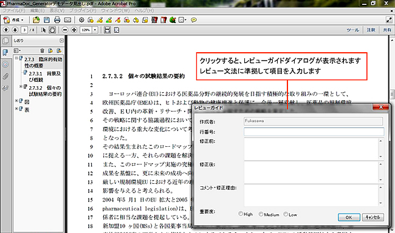Click the green highlighter pen plugin icon

point(109,20)
